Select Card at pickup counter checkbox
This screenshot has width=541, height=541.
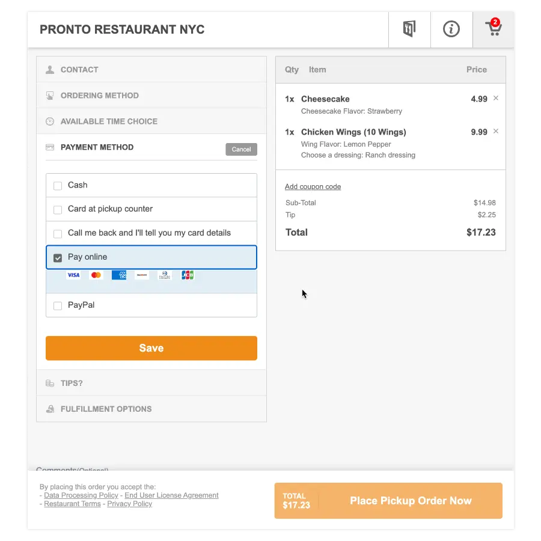pos(58,210)
